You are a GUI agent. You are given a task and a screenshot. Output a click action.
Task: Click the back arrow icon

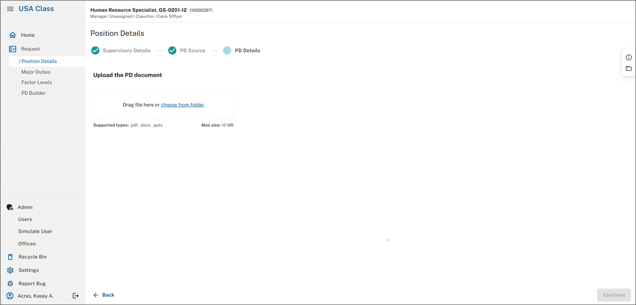[96, 295]
